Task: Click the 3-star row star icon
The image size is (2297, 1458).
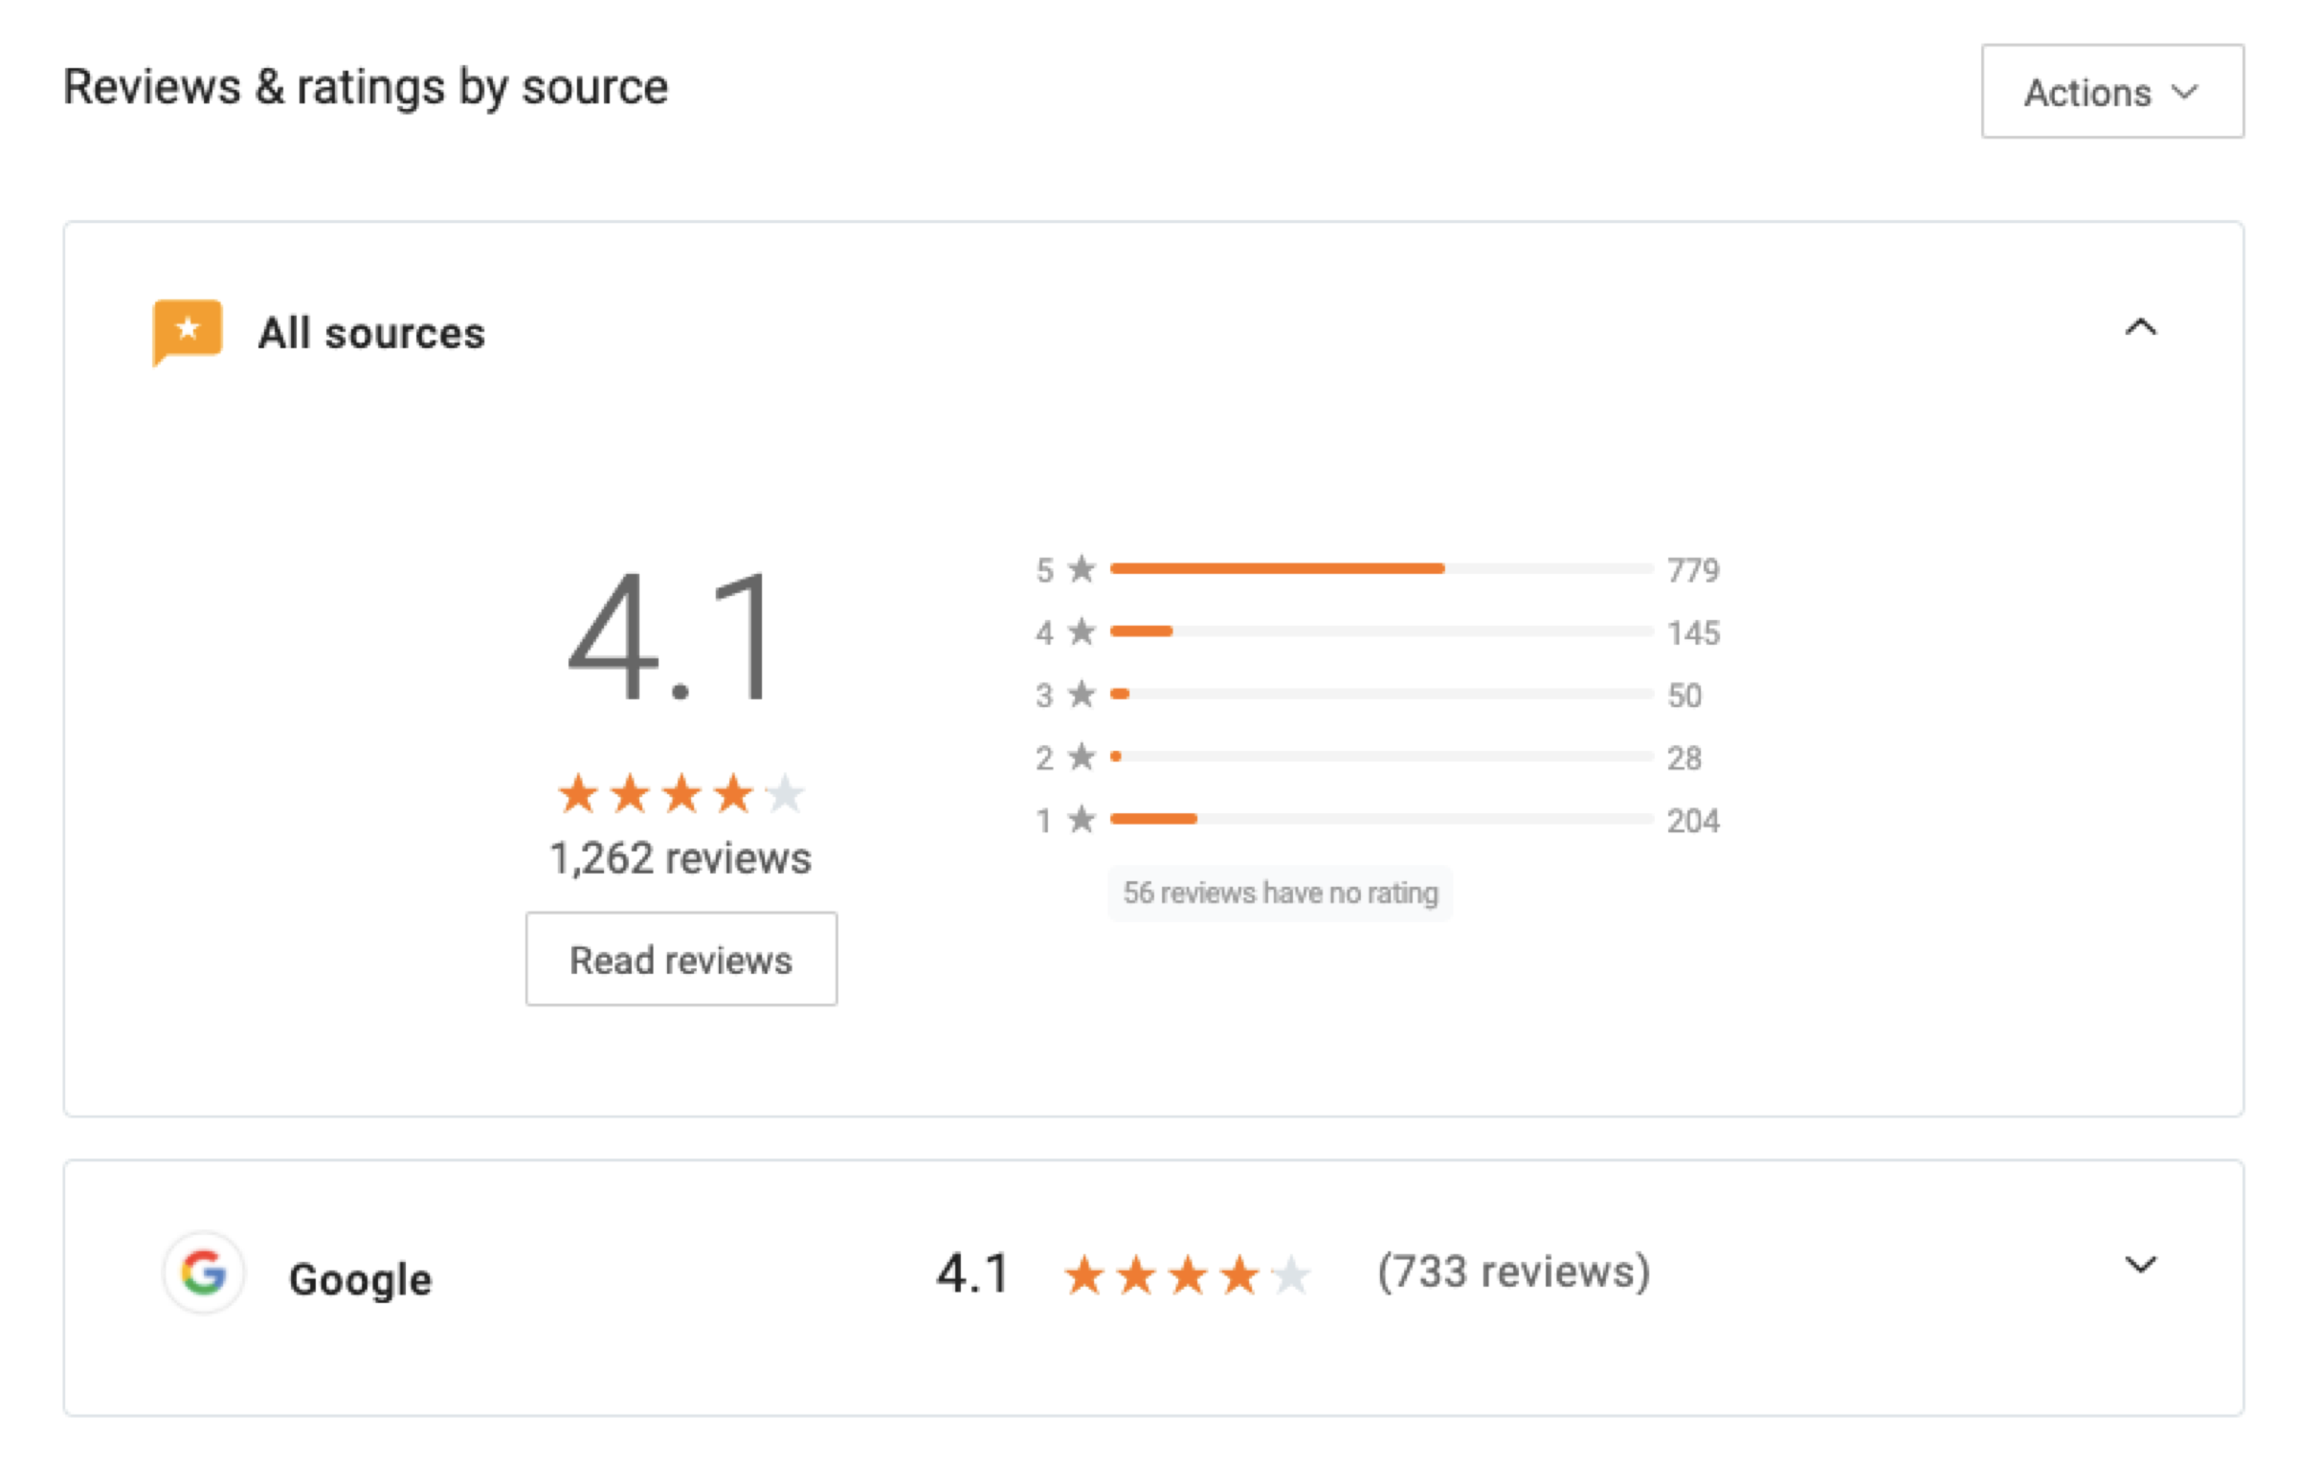Action: pos(1081,695)
